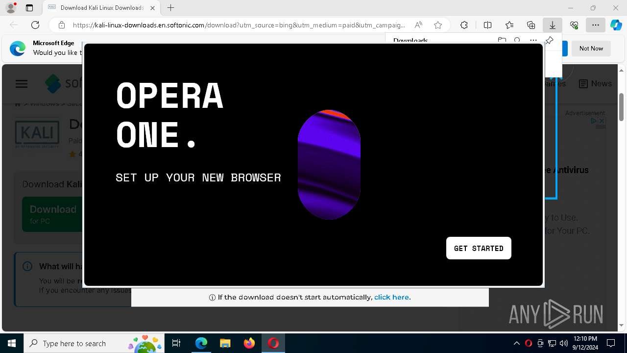Open the Read aloud icon in address bar
Viewport: 627px width, 353px height.
pos(418,25)
